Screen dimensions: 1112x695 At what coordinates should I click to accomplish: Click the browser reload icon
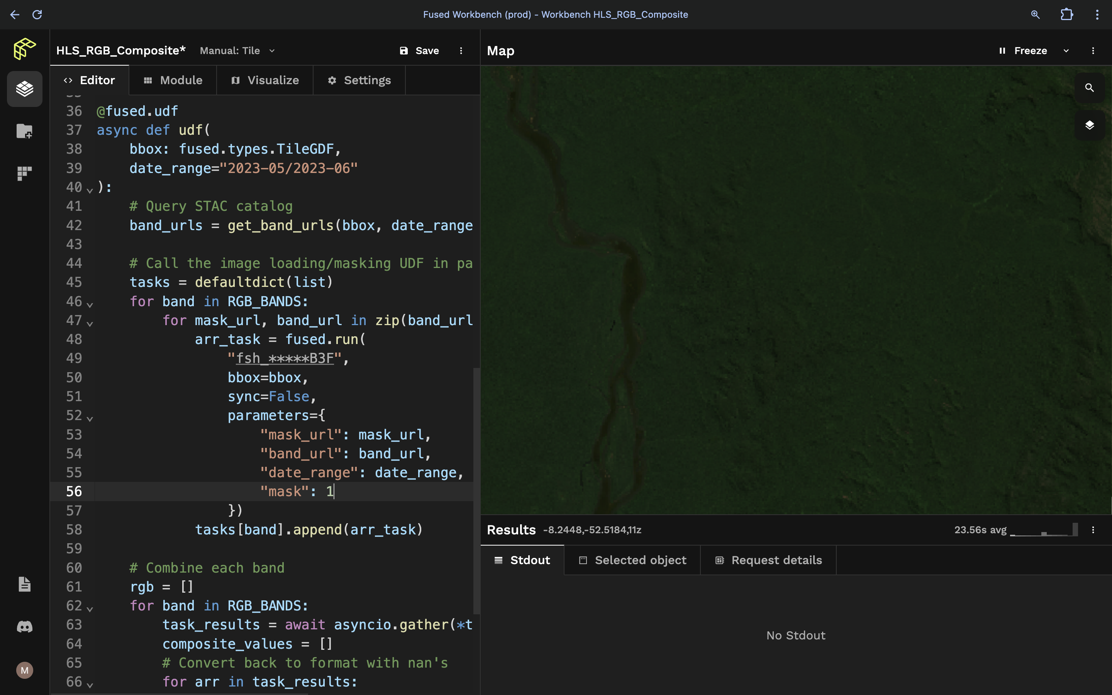point(37,15)
